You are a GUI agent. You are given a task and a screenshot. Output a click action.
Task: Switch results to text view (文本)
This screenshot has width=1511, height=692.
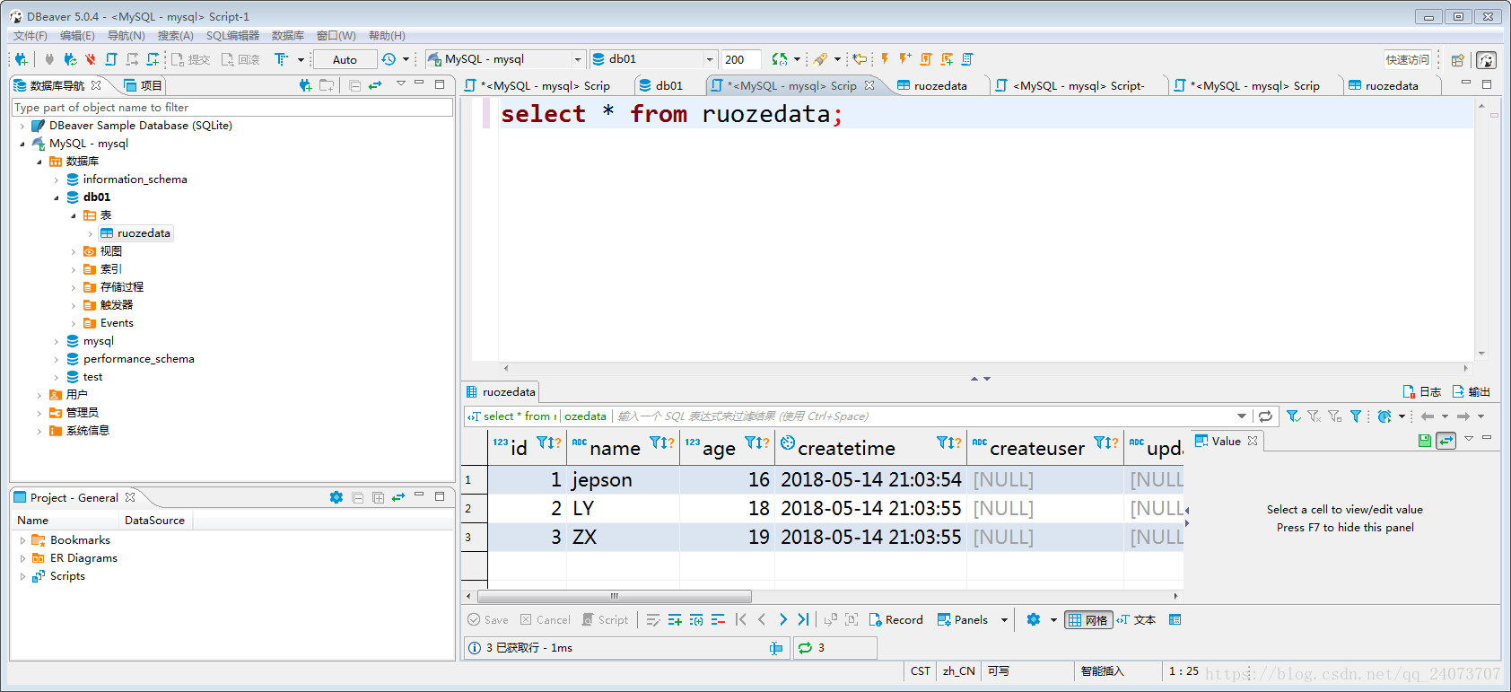[x=1136, y=620]
